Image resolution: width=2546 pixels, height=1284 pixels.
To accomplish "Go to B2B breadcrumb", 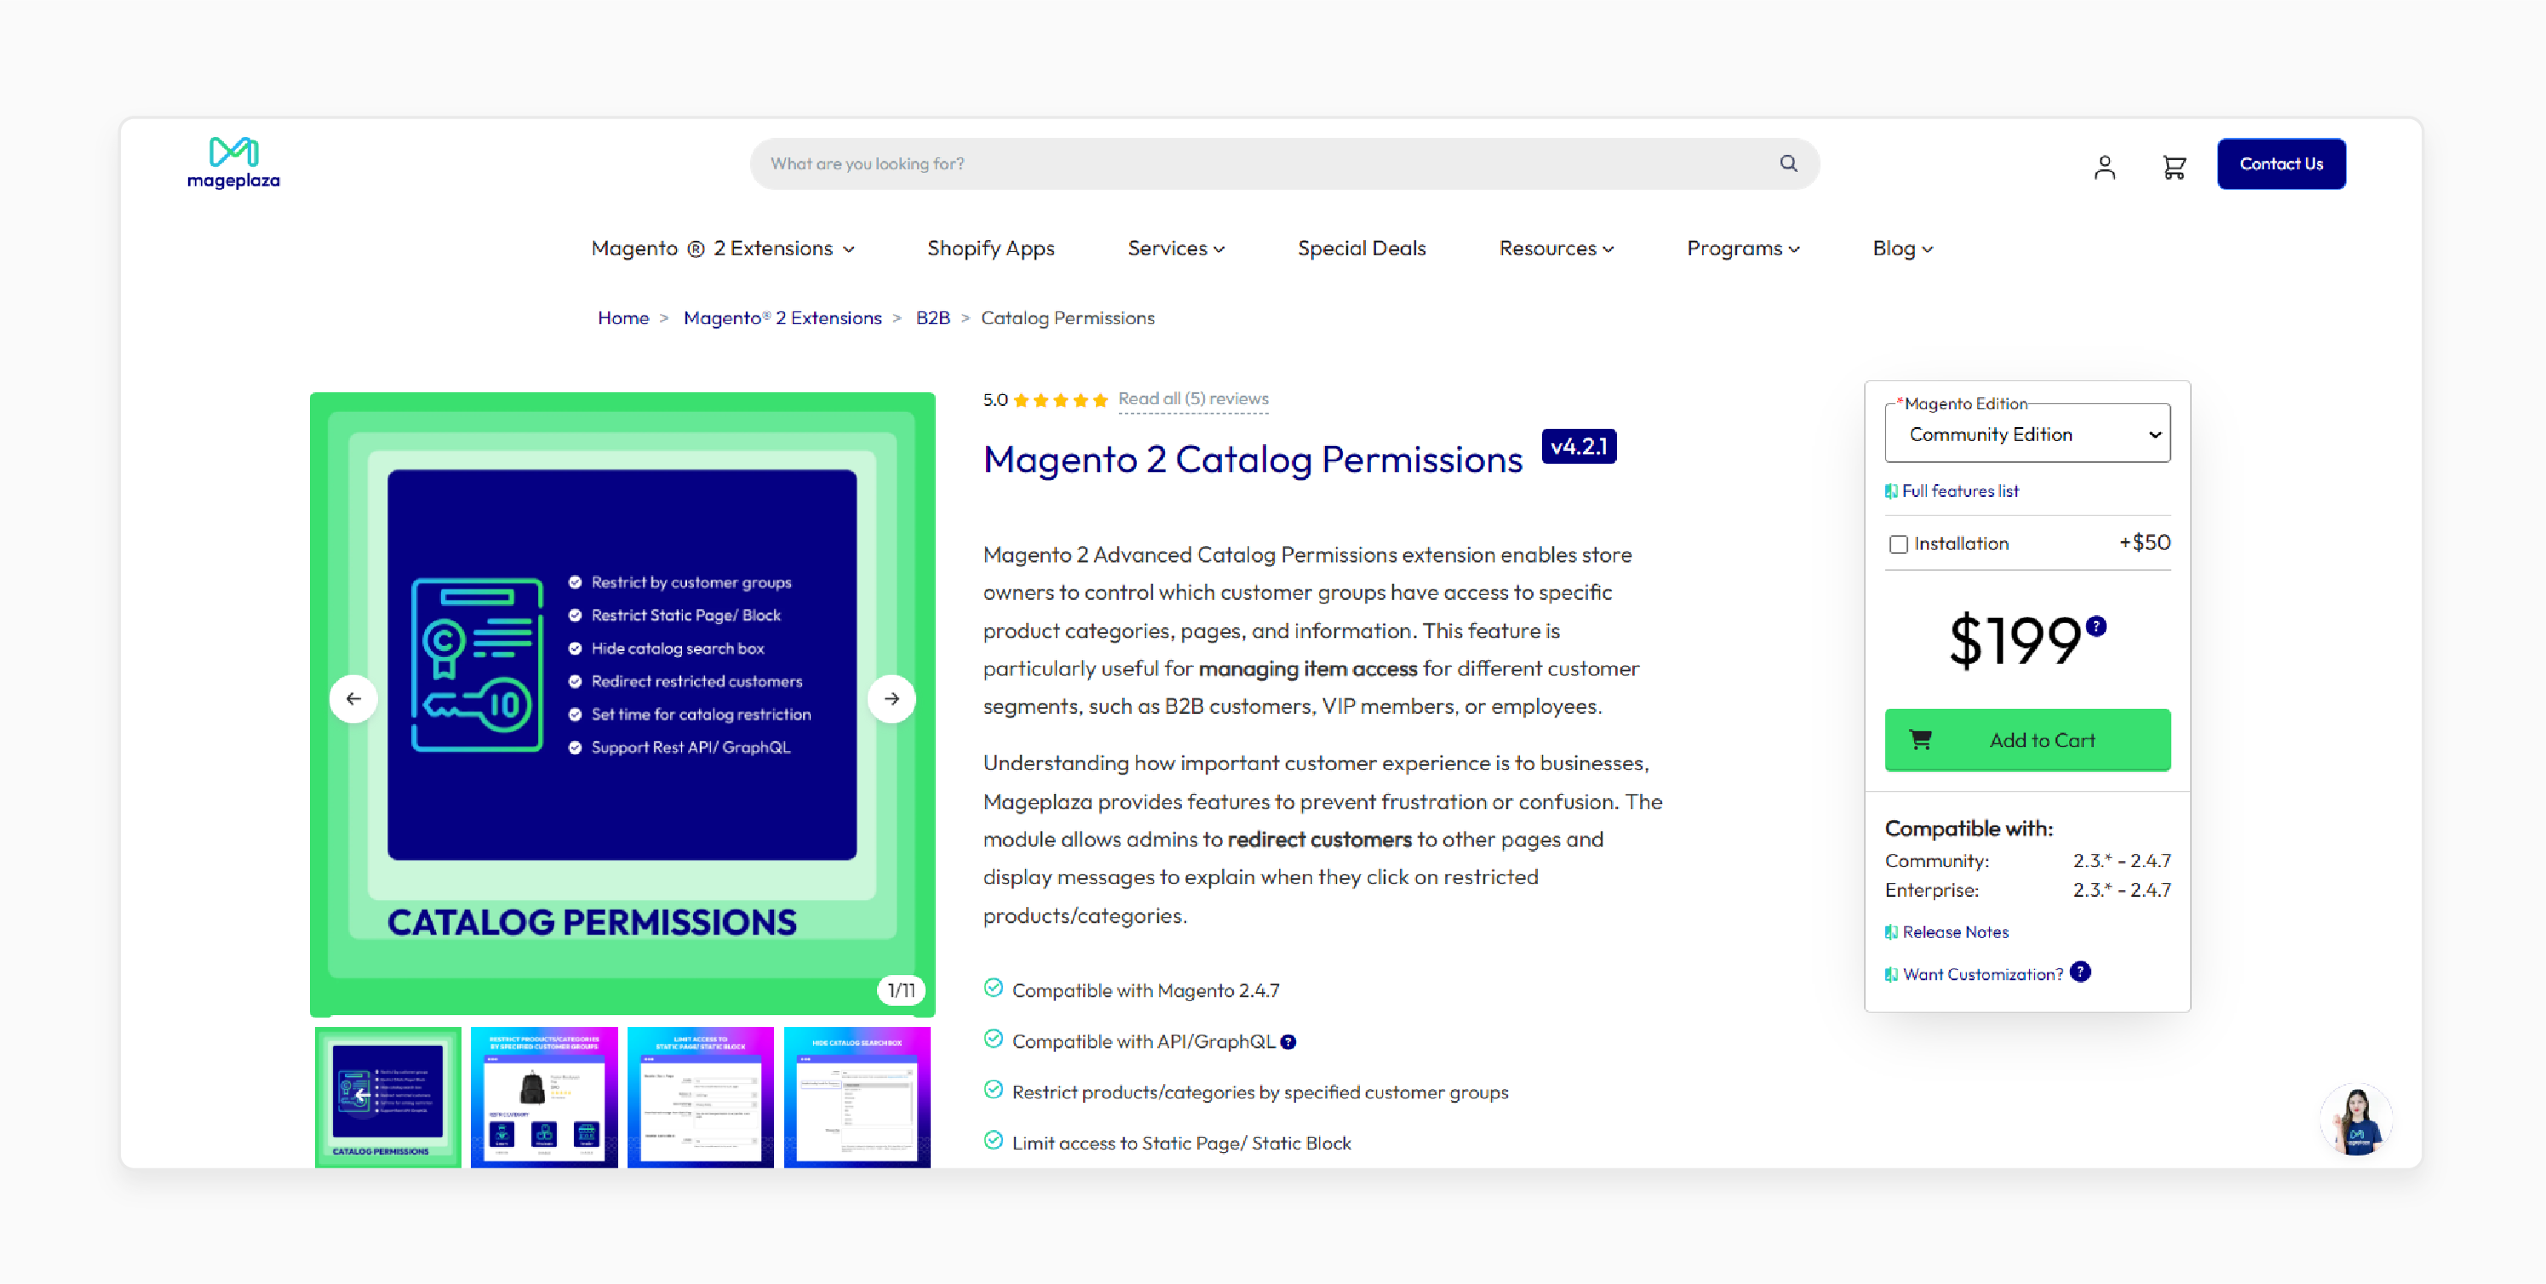I will click(x=932, y=318).
